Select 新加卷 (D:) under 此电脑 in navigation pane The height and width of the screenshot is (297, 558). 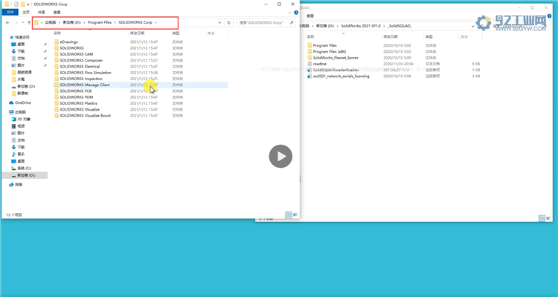point(26,175)
